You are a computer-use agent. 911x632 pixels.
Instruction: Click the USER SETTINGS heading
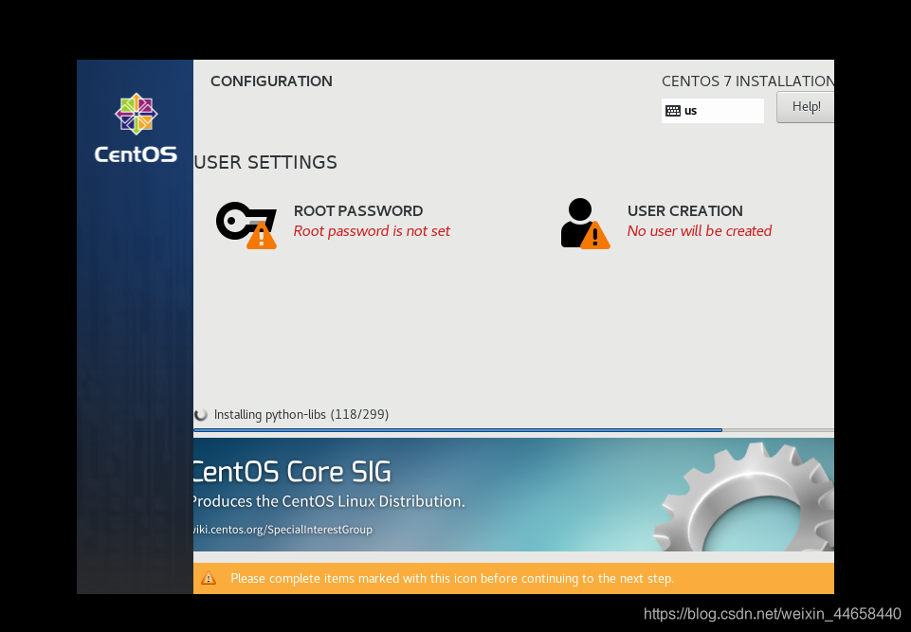pos(265,162)
